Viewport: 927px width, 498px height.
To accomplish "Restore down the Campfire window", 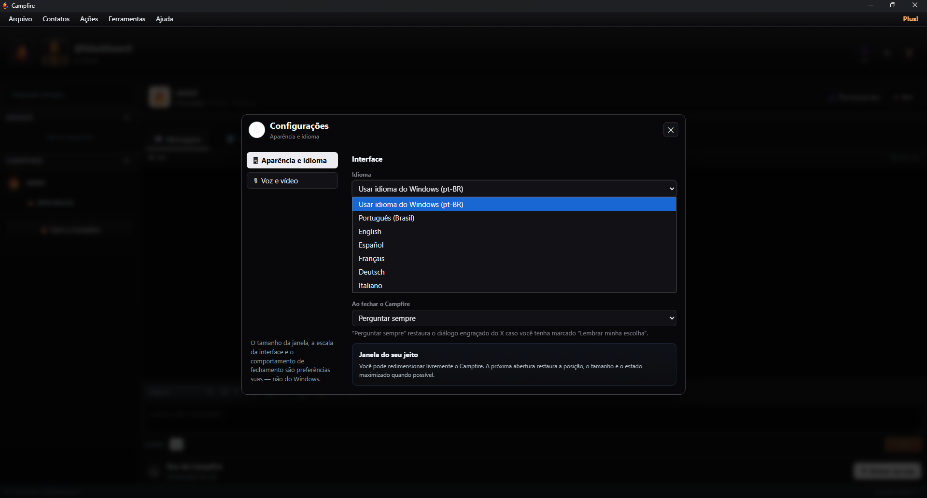I will pos(893,5).
